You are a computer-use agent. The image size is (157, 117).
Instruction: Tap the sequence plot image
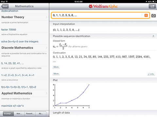point(71,96)
